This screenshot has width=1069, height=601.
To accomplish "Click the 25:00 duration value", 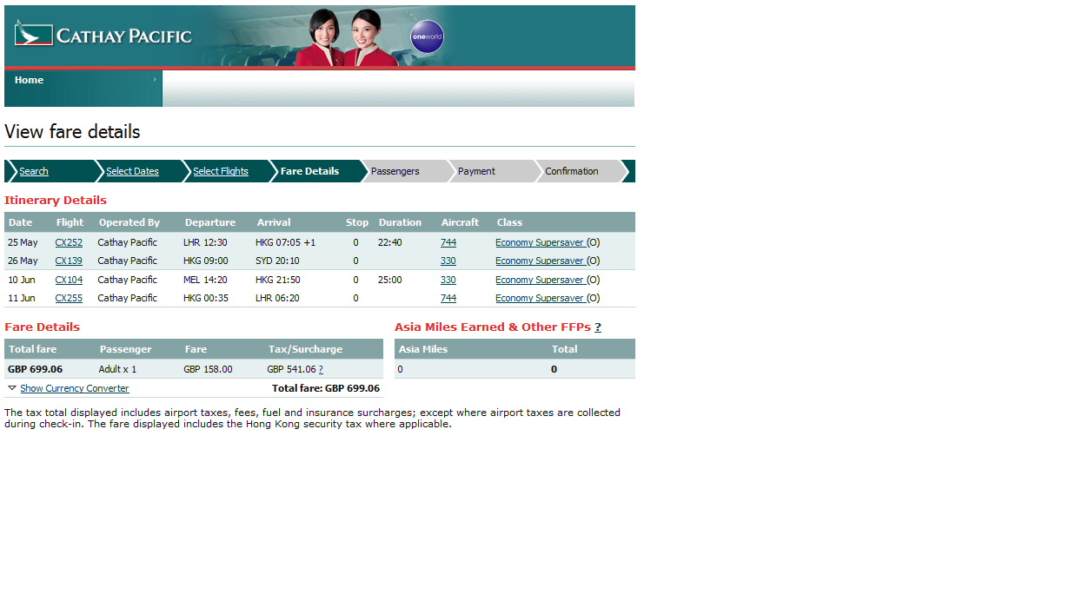I will [x=390, y=280].
